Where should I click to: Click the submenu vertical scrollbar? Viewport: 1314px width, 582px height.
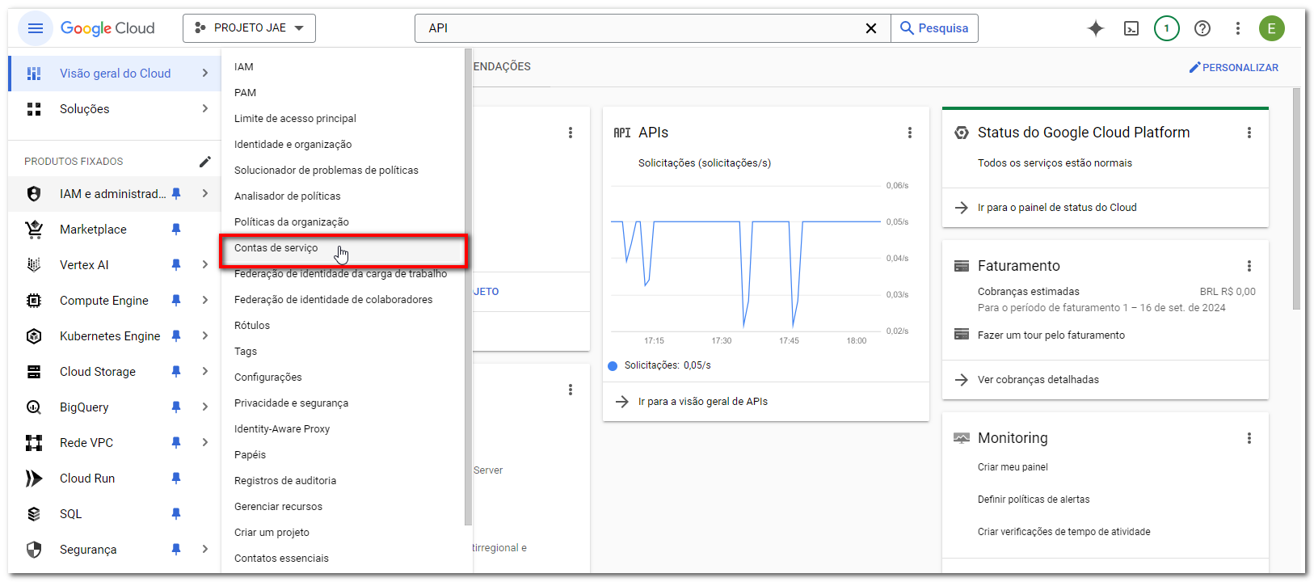click(x=468, y=287)
